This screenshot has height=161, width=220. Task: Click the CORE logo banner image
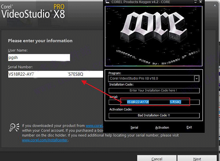[154, 36]
